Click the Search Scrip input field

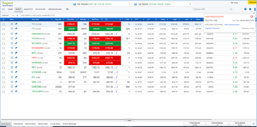(211, 9)
